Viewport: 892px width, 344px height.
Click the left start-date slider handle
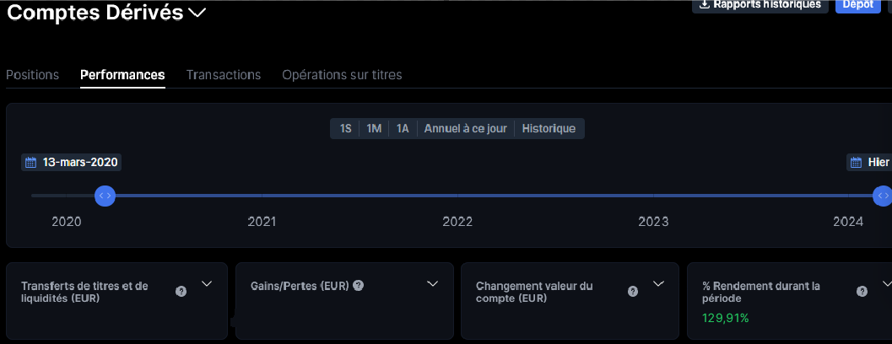click(105, 196)
